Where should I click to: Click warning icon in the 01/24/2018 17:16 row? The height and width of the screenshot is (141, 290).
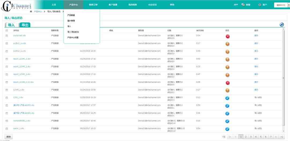click(x=227, y=60)
